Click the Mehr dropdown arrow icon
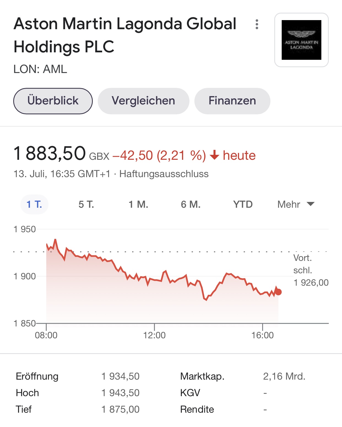 point(311,204)
